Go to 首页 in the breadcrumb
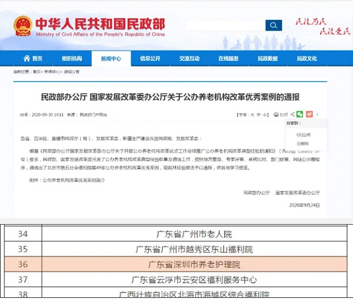This screenshot has height=299, width=353. point(36,72)
